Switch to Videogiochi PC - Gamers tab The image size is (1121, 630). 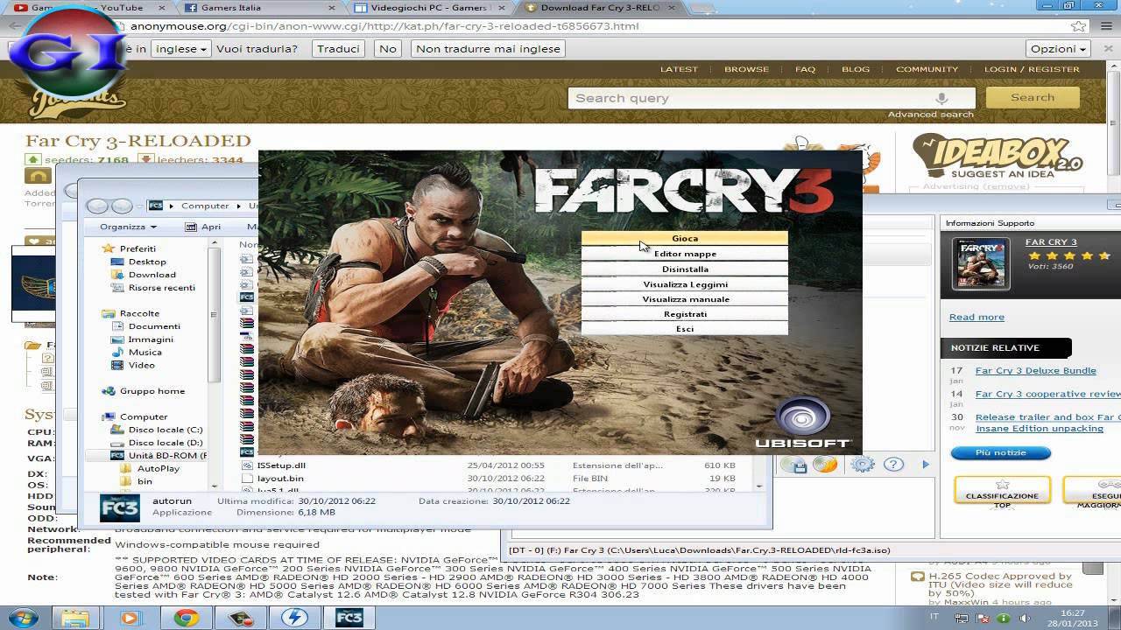(x=431, y=8)
